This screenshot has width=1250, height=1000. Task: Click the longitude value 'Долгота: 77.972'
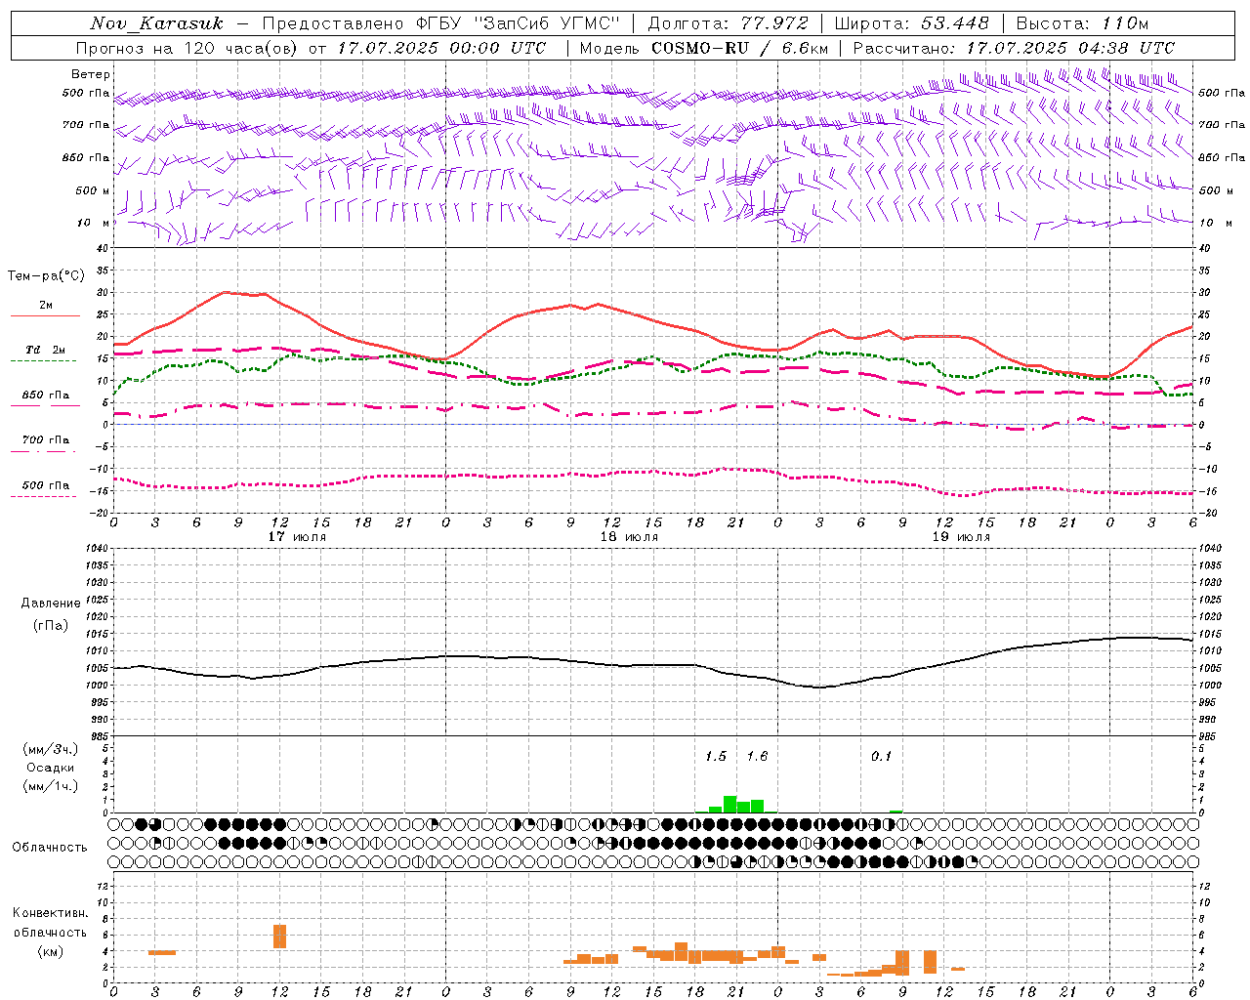(729, 23)
